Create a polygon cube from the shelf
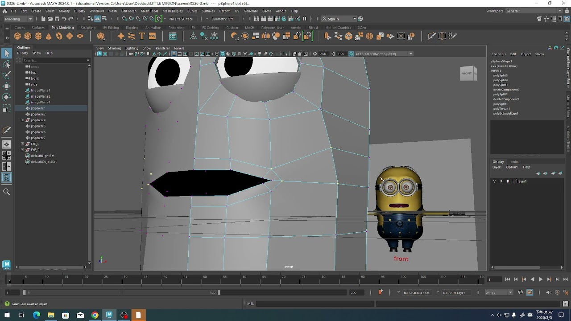571x321 pixels. click(28, 36)
